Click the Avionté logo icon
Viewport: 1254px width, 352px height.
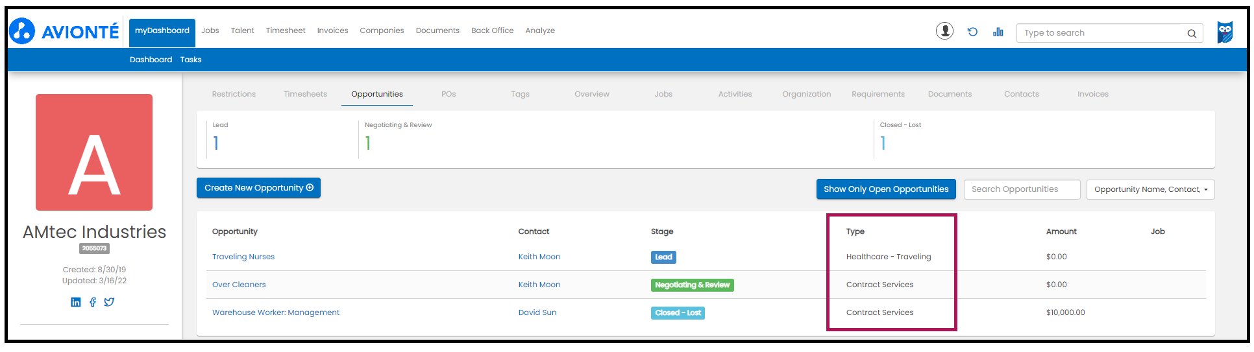click(22, 31)
